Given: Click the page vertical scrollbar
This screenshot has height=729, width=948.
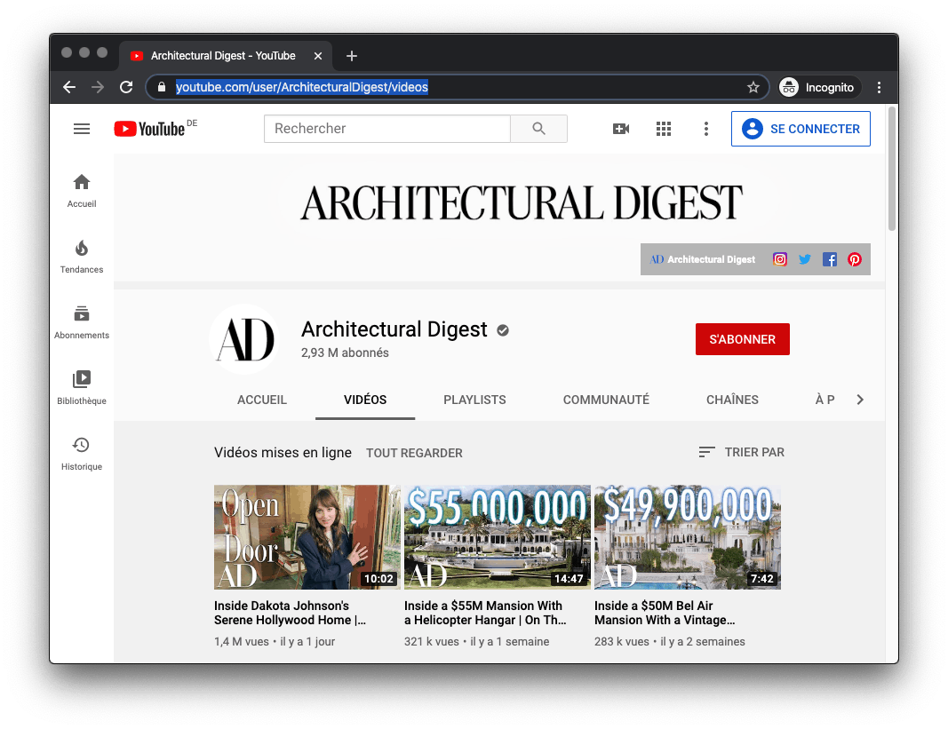Looking at the screenshot, I should tap(892, 169).
